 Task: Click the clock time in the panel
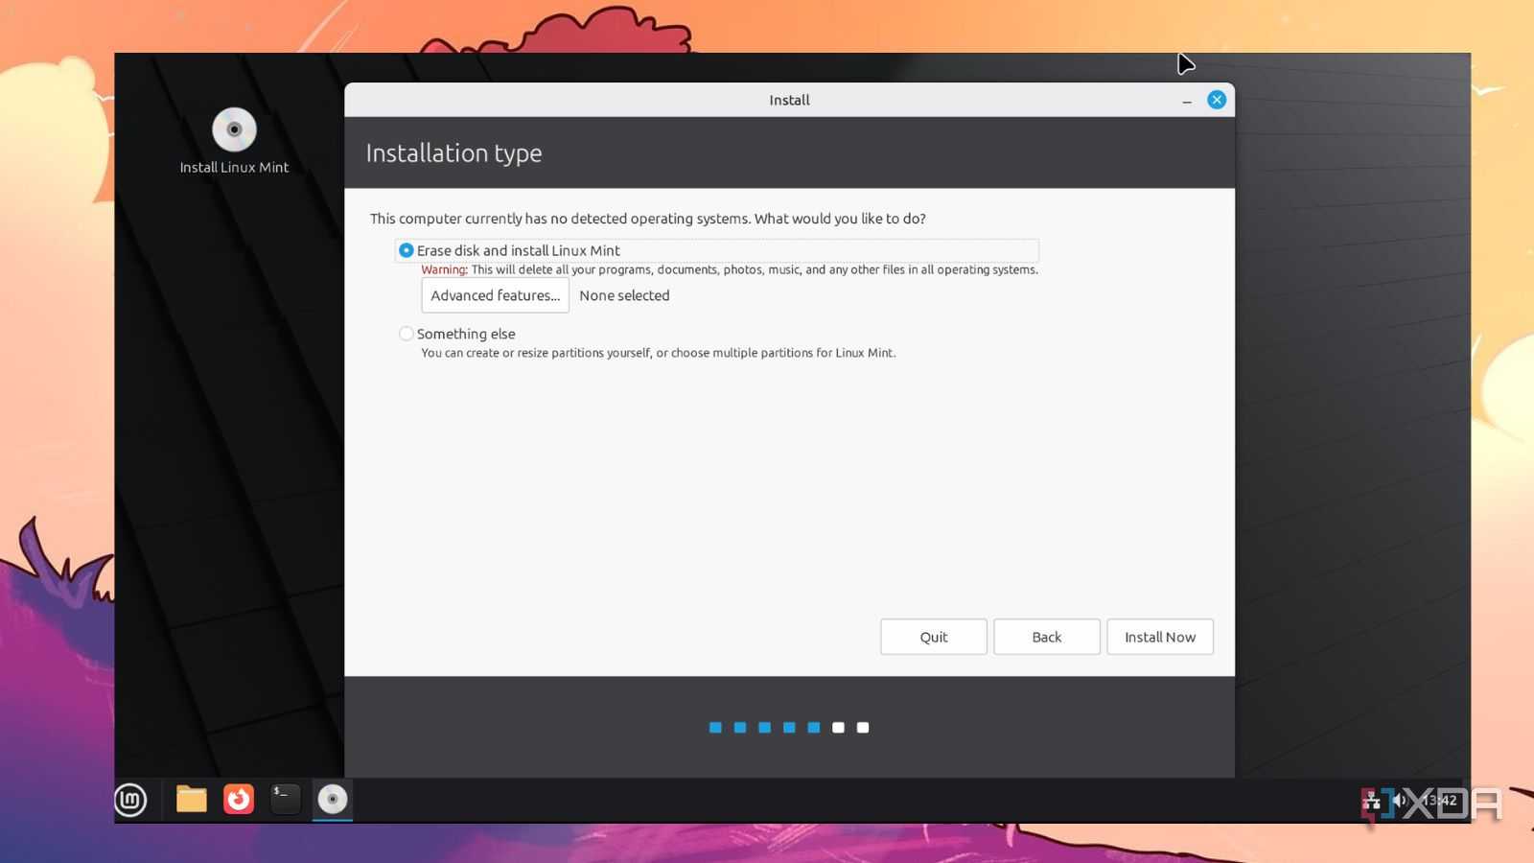point(1441,800)
